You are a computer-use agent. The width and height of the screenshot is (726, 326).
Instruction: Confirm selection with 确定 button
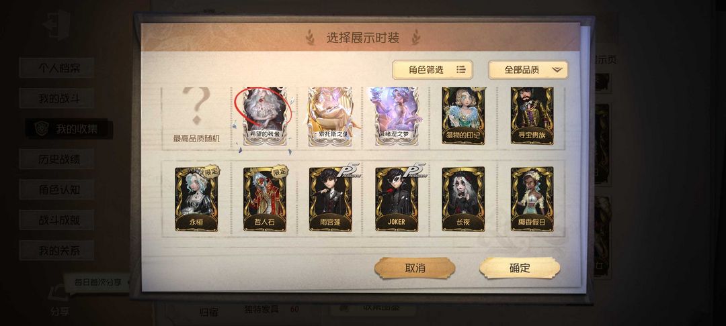[520, 268]
